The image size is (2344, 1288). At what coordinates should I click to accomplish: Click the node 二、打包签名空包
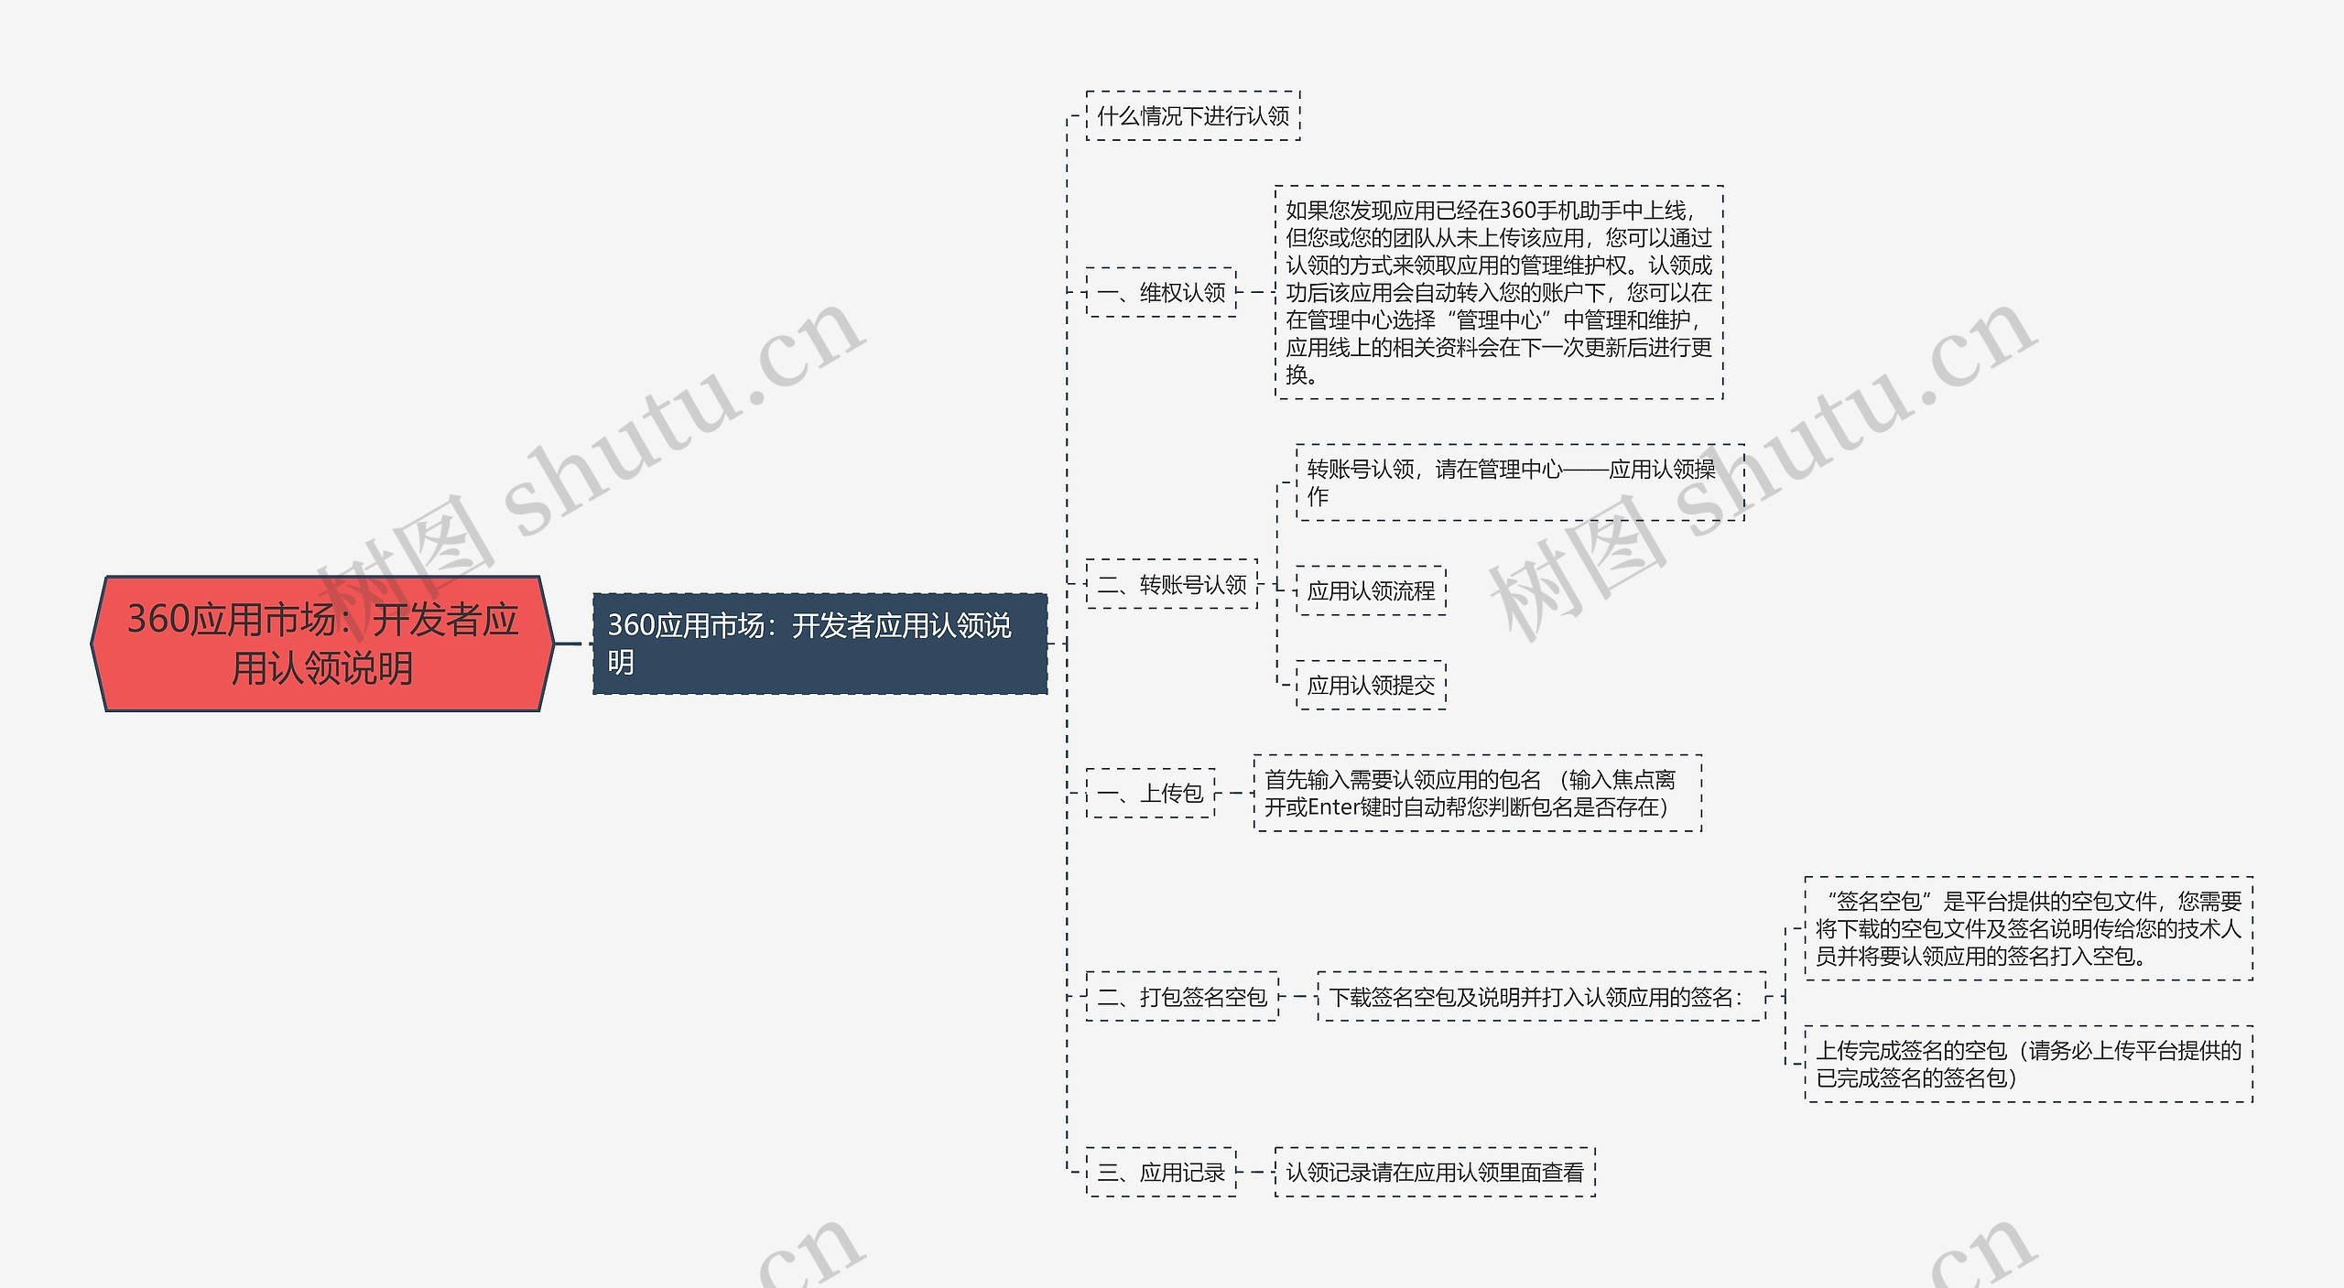click(1182, 996)
